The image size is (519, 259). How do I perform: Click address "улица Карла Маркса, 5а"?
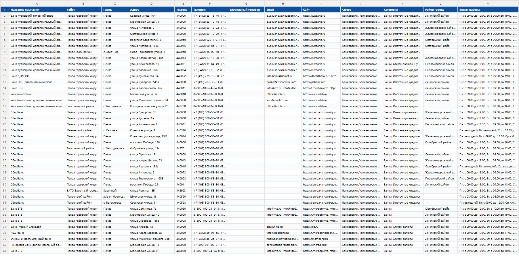[x=151, y=233]
